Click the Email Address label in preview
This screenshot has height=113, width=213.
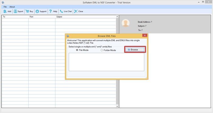point(145,22)
